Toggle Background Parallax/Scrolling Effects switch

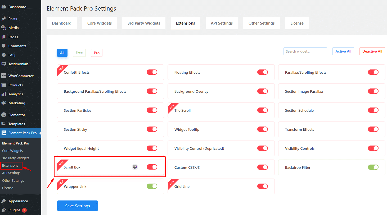click(152, 91)
